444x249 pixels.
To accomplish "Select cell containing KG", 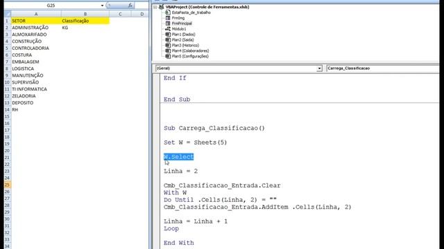I will [85, 28].
